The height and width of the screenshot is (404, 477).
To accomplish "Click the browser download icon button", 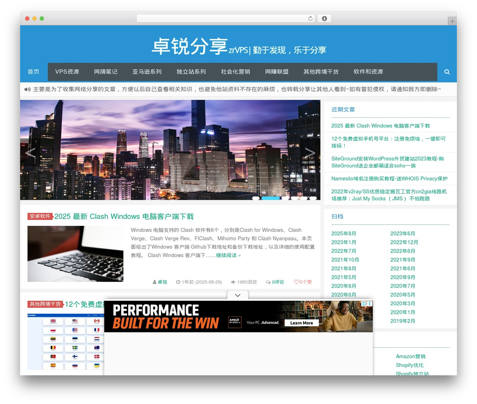I will [x=325, y=19].
